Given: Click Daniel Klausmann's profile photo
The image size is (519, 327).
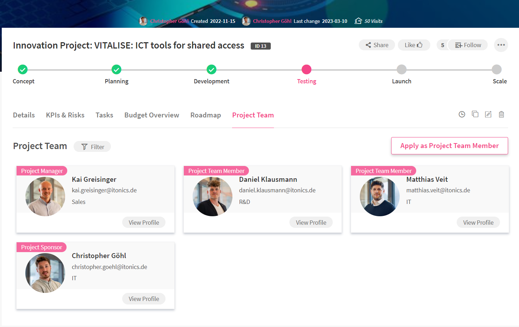Looking at the screenshot, I should 212,197.
